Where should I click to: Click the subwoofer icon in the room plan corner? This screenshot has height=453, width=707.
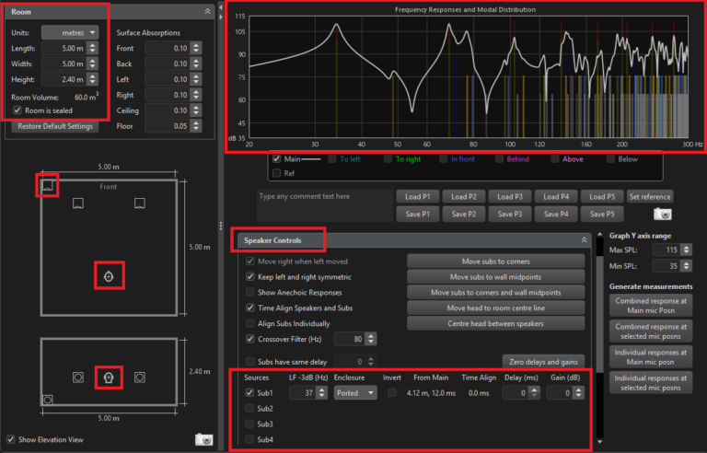click(47, 186)
